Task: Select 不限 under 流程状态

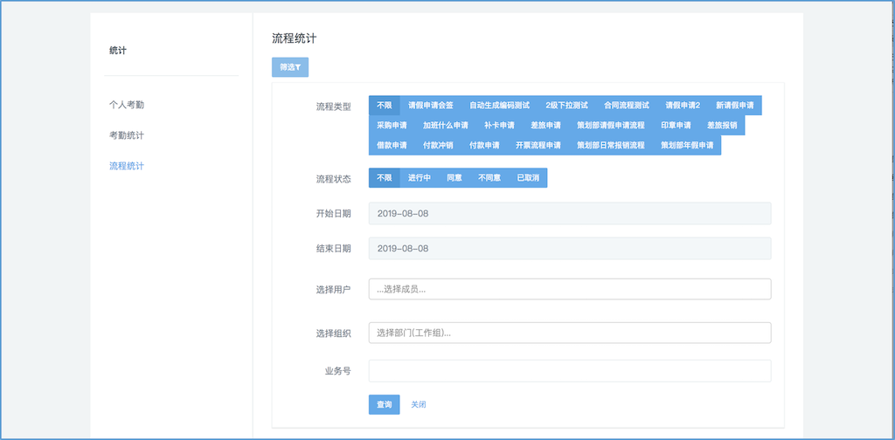Action: [385, 178]
